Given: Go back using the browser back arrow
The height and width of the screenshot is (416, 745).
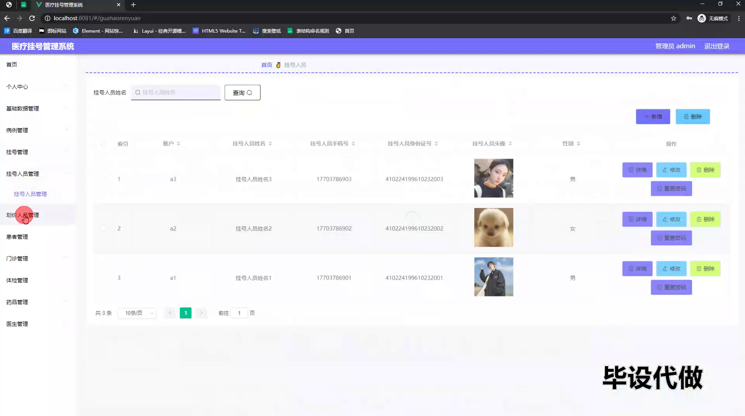Looking at the screenshot, I should (x=7, y=18).
